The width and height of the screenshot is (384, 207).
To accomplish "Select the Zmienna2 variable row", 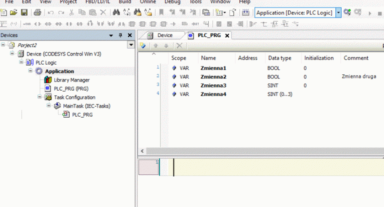I will tap(213, 76).
